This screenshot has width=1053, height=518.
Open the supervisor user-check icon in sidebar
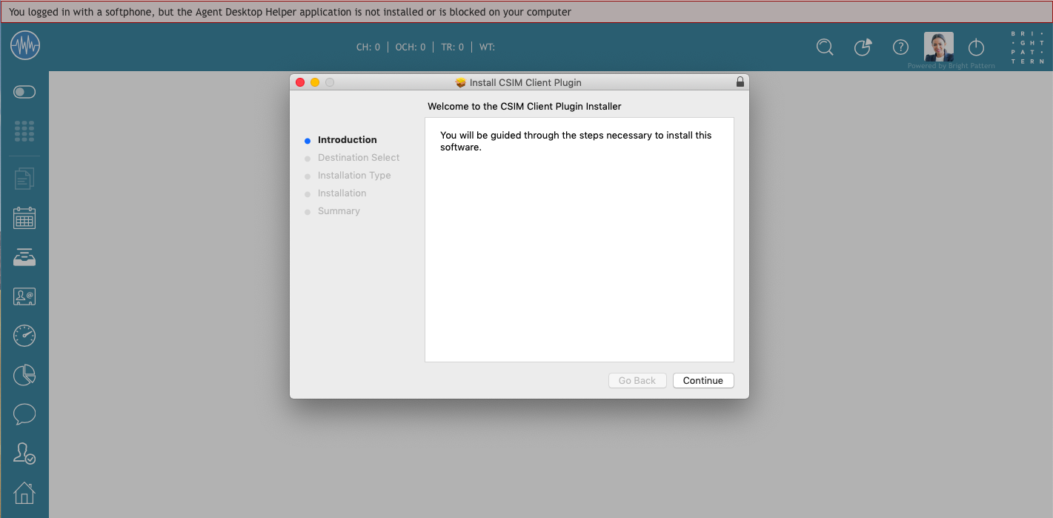tap(24, 454)
